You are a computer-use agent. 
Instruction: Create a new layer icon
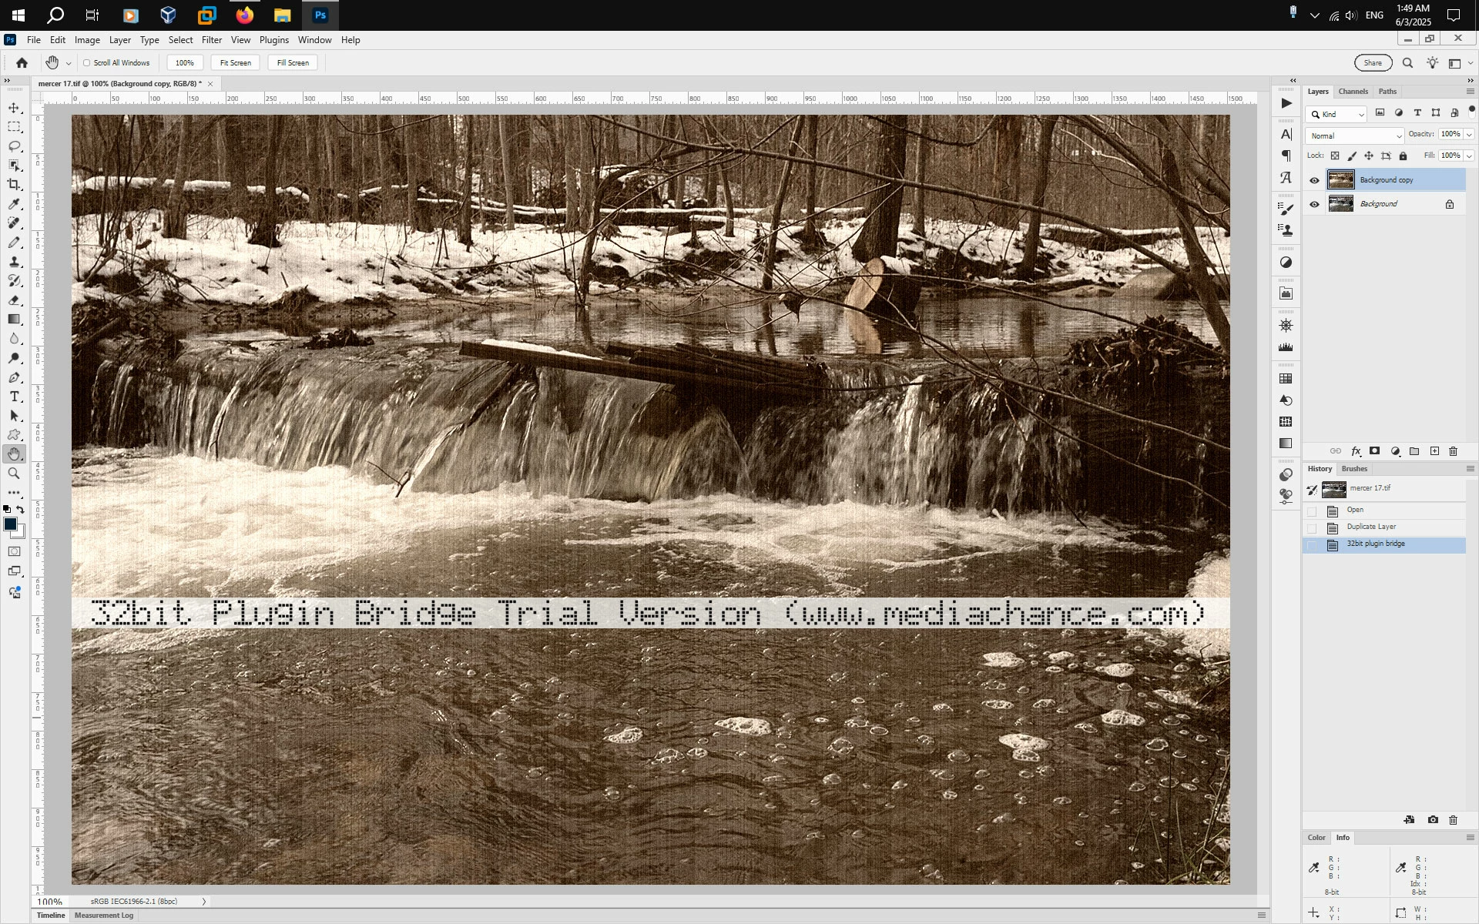click(x=1434, y=451)
